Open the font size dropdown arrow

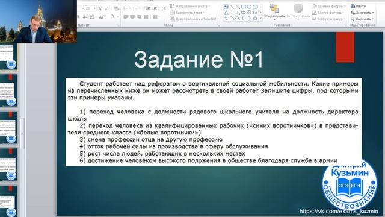pyautogui.click(x=94, y=8)
